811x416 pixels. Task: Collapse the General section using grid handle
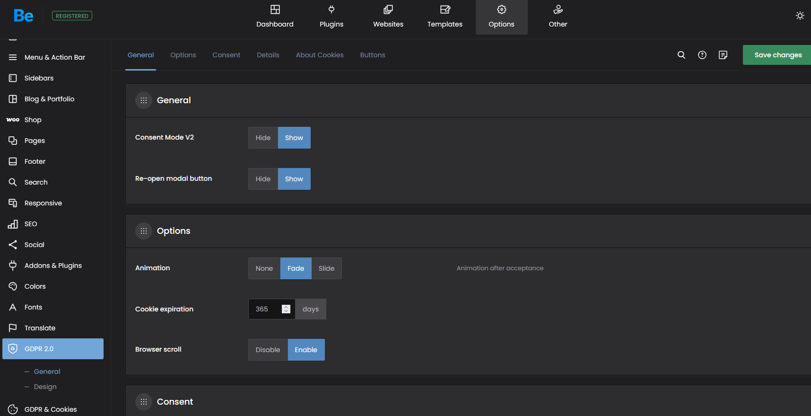tap(144, 100)
